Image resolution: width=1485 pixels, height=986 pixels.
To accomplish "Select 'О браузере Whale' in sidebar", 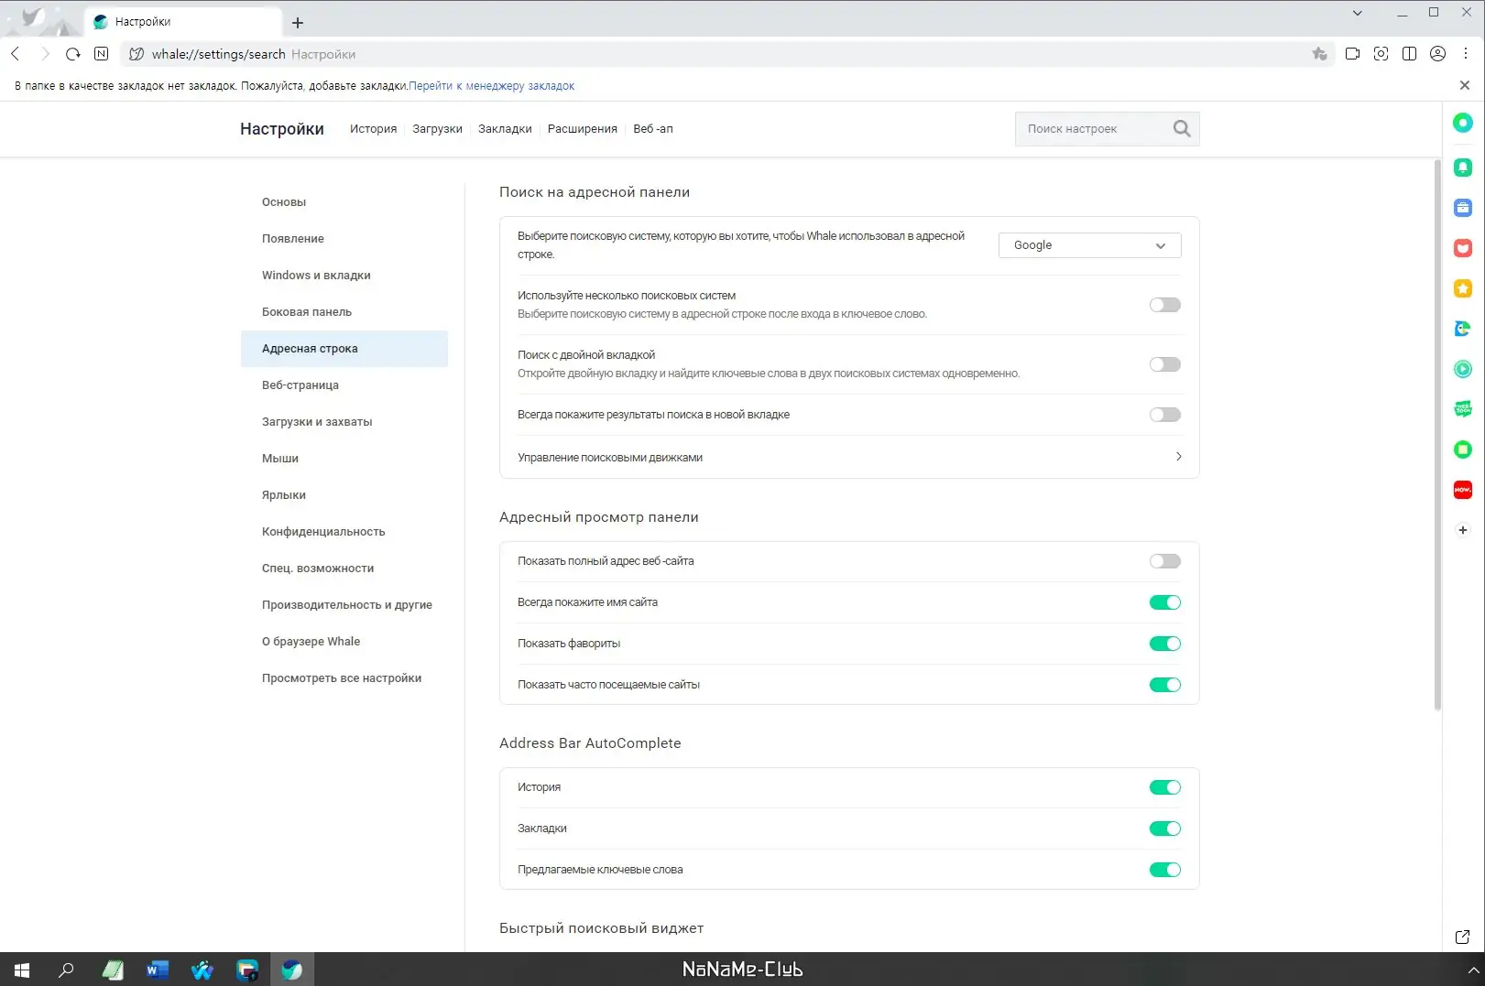I will point(311,642).
